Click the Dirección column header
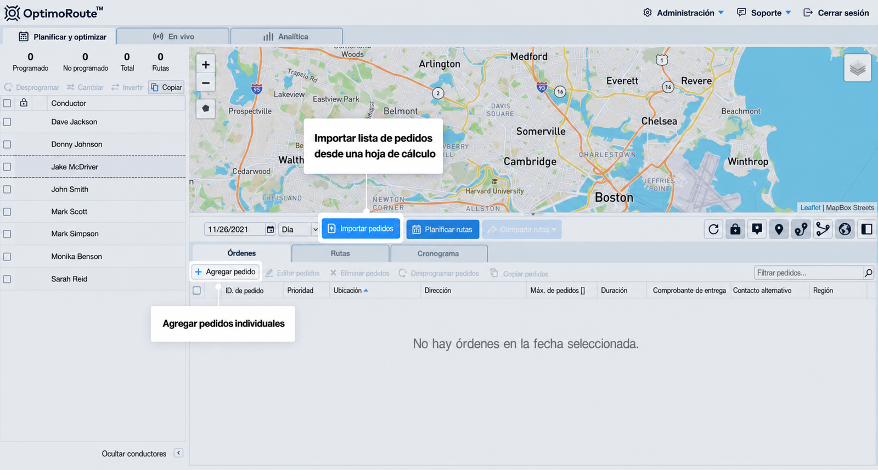The width and height of the screenshot is (878, 470). [438, 290]
